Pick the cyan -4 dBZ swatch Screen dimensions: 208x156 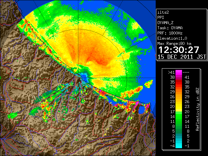[x=179, y=146]
